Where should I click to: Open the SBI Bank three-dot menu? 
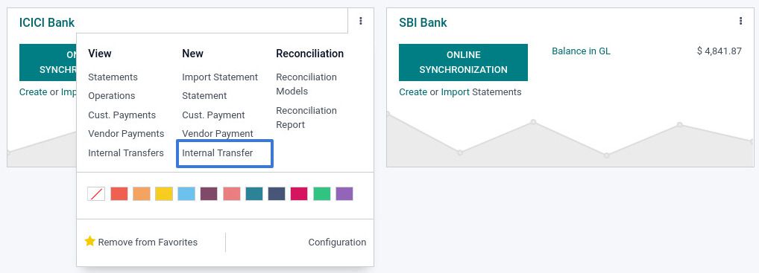[740, 21]
